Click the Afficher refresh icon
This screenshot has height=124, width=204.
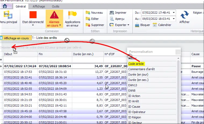click(x=184, y=15)
